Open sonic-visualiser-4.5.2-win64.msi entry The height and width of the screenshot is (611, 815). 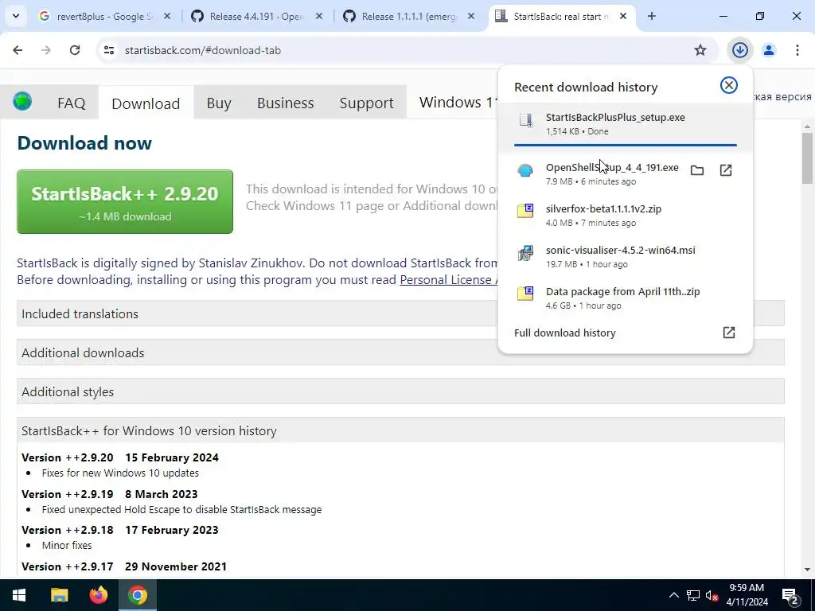[626, 257]
